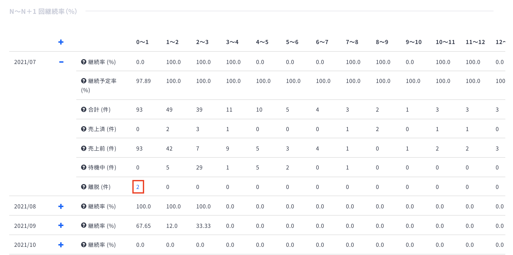Click help icon in the 2021/09 row
The height and width of the screenshot is (255, 513).
pos(83,225)
